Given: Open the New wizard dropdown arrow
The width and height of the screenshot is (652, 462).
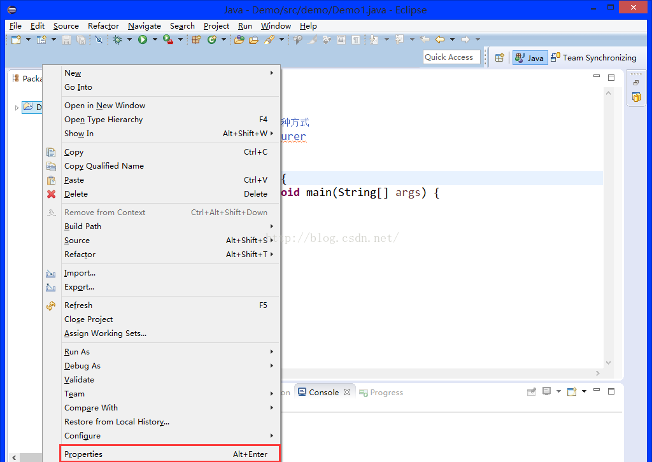Looking at the screenshot, I should coord(28,39).
